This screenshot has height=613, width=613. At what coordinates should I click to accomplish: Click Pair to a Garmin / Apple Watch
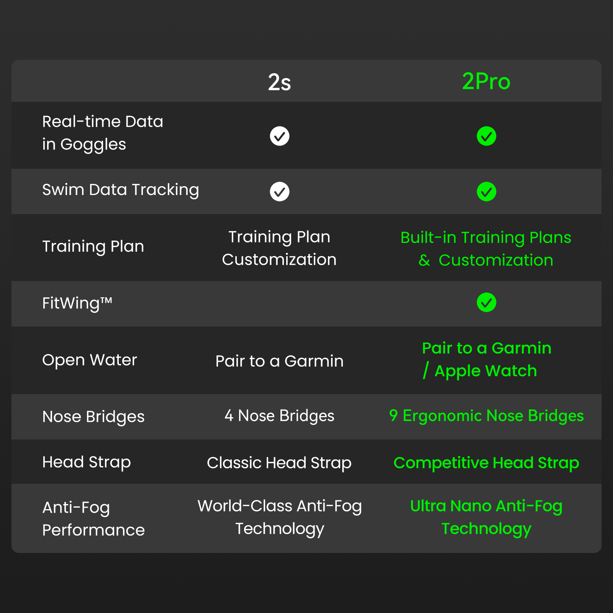click(486, 359)
